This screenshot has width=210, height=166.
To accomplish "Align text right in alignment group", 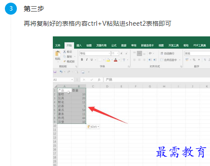I will click(x=144, y=60).
